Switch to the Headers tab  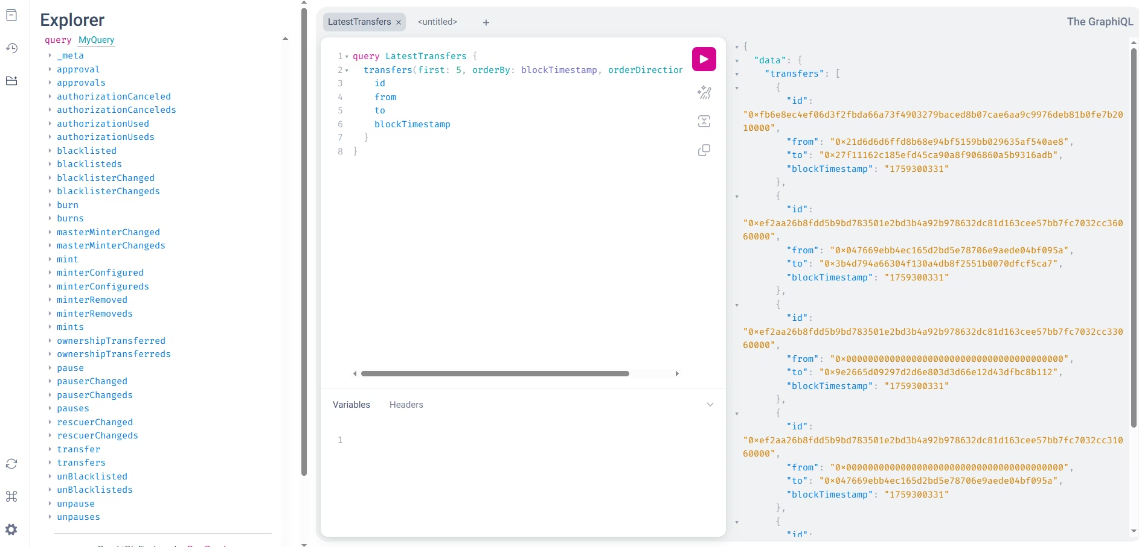[406, 405]
